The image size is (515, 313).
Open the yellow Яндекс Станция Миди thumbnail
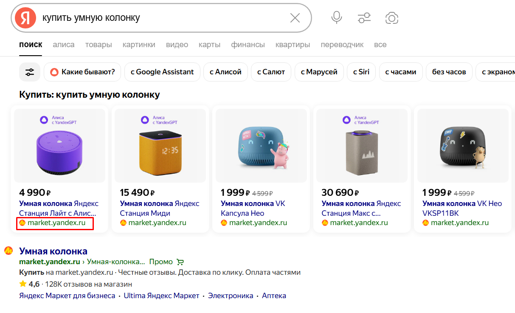[160, 145]
